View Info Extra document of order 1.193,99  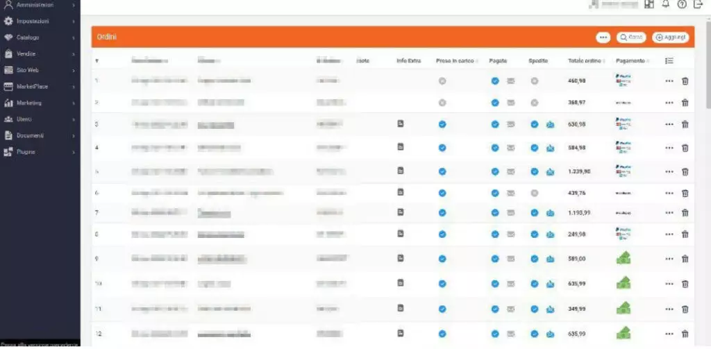pyautogui.click(x=401, y=212)
